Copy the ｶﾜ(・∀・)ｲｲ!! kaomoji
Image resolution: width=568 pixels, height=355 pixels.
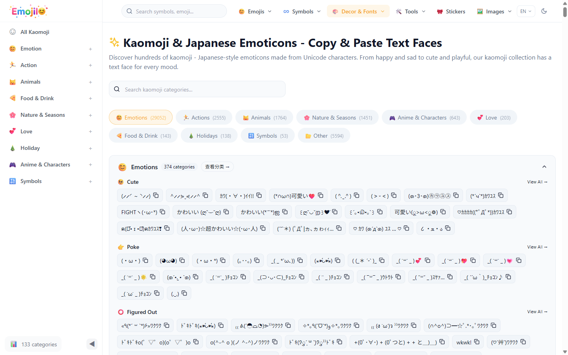click(259, 195)
